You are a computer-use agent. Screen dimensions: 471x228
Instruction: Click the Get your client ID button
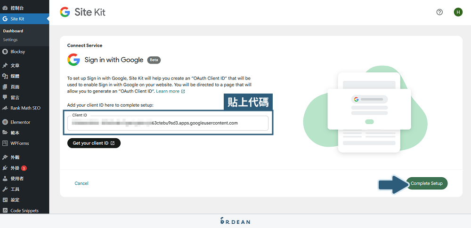pos(94,143)
